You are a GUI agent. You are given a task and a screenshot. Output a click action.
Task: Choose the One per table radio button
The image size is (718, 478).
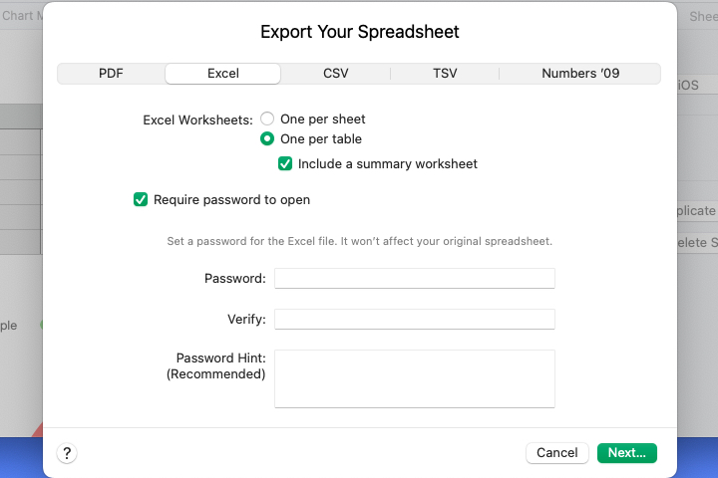click(267, 139)
